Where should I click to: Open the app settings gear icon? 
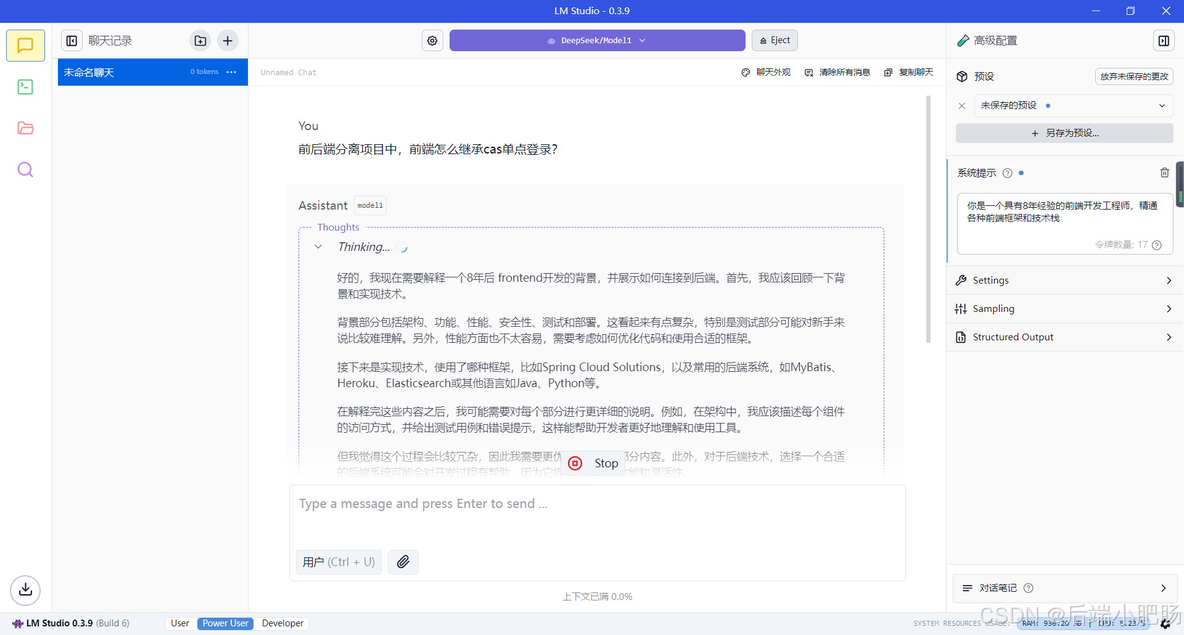click(432, 40)
